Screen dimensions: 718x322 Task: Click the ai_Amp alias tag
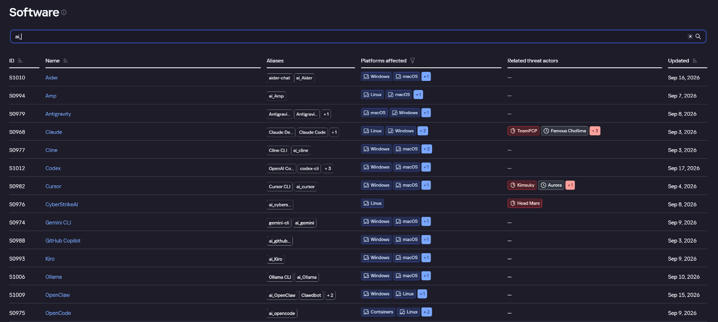277,96
